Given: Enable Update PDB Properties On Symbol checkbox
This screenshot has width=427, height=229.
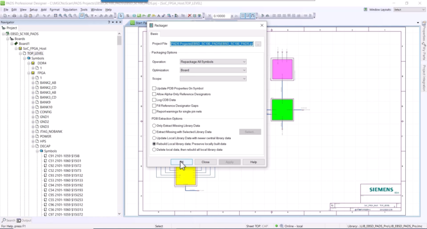Looking at the screenshot, I should 154,88.
